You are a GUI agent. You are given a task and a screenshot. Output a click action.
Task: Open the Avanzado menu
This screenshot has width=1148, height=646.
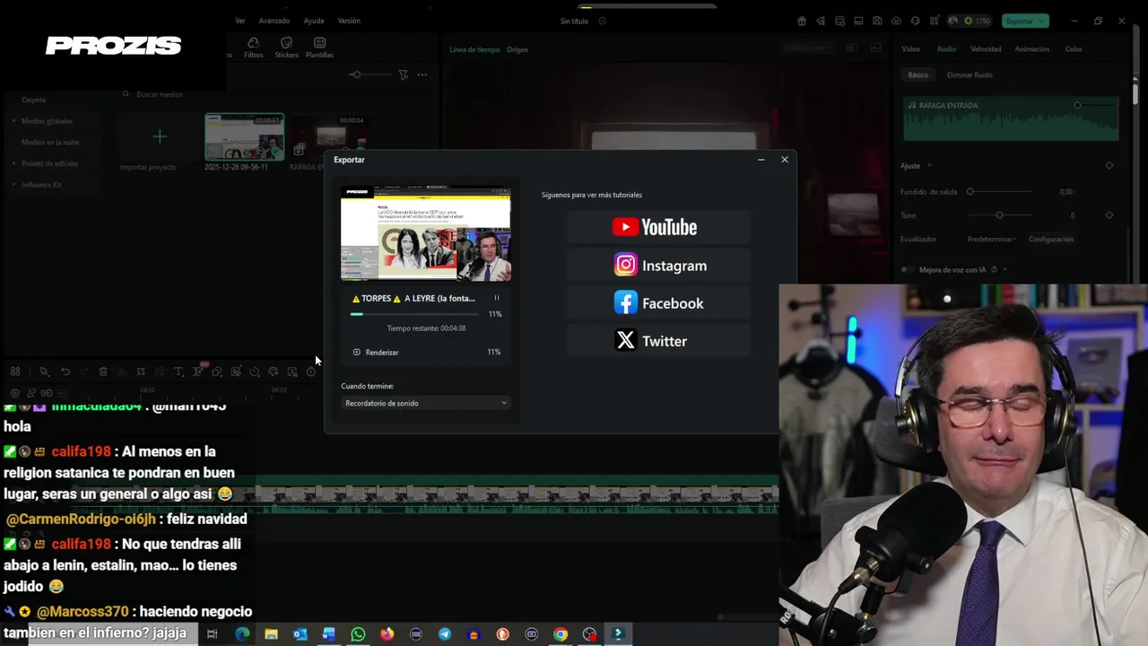click(x=274, y=21)
